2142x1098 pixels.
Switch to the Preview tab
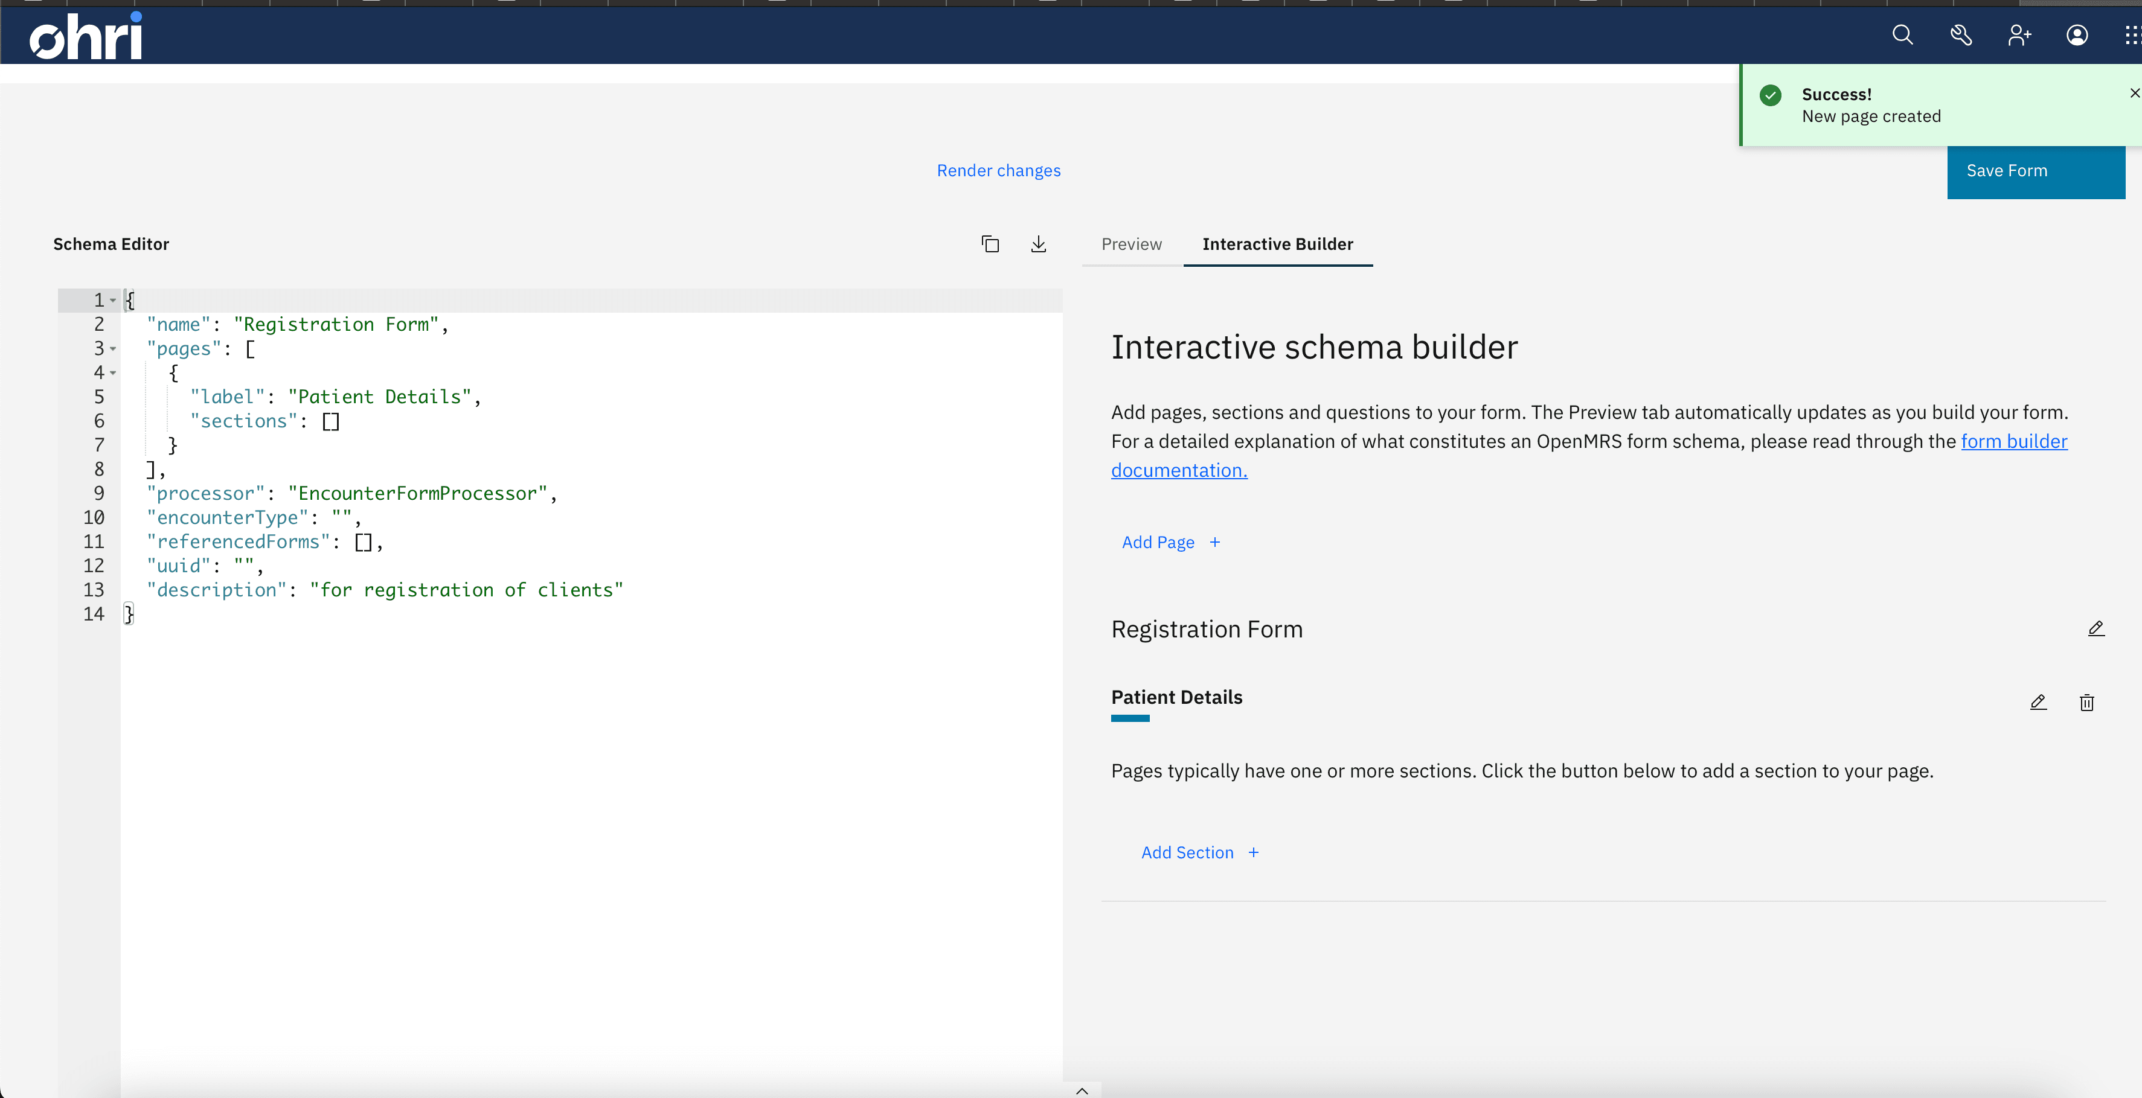point(1132,243)
